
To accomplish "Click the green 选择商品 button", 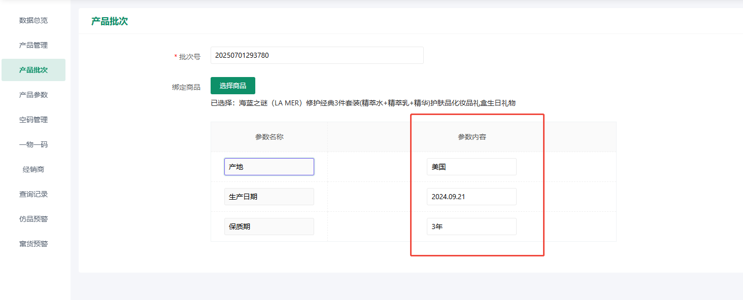I will click(x=232, y=86).
